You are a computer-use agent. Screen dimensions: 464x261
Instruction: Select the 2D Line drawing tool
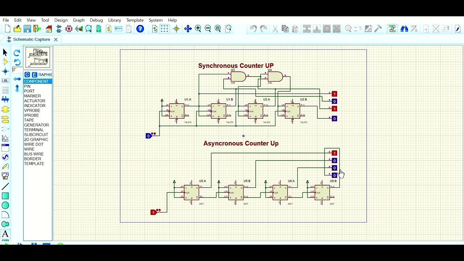point(5,187)
